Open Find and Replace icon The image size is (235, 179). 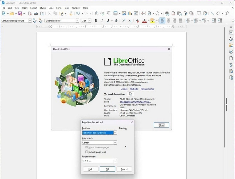tap(96, 13)
